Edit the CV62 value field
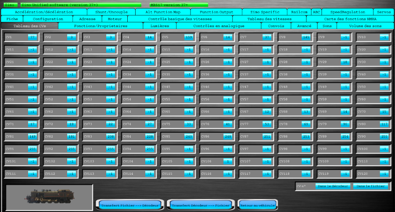 pos(72,112)
